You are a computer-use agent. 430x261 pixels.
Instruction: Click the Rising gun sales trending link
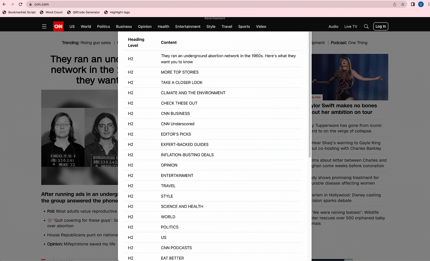point(96,43)
